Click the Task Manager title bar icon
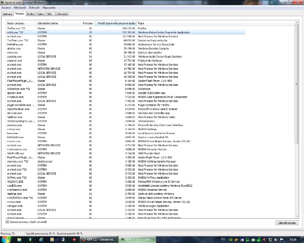The width and height of the screenshot is (304, 243). click(2, 2)
